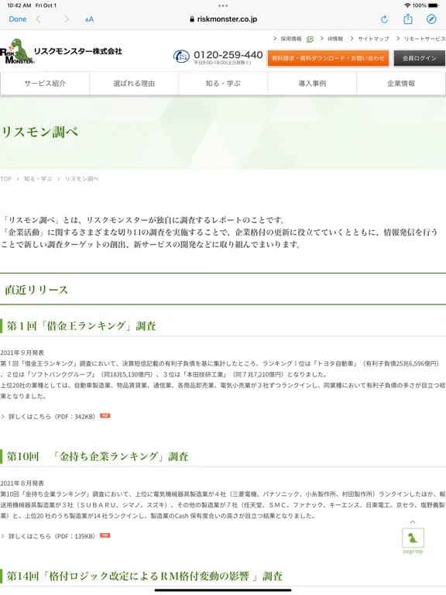This screenshot has width=446, height=595.
Task: Open in Safari with the compass icon
Action: 431,19
